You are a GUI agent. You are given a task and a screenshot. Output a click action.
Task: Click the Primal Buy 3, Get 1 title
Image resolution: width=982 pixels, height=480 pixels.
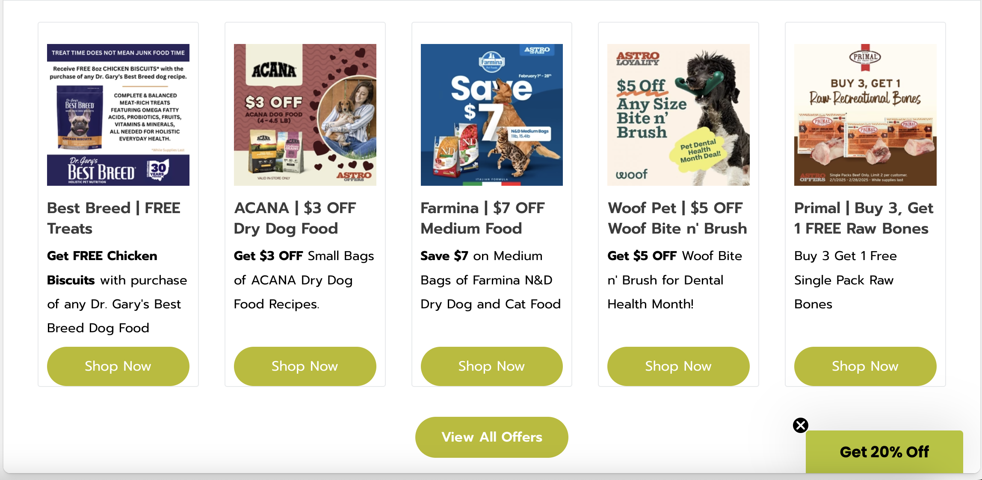tap(863, 218)
